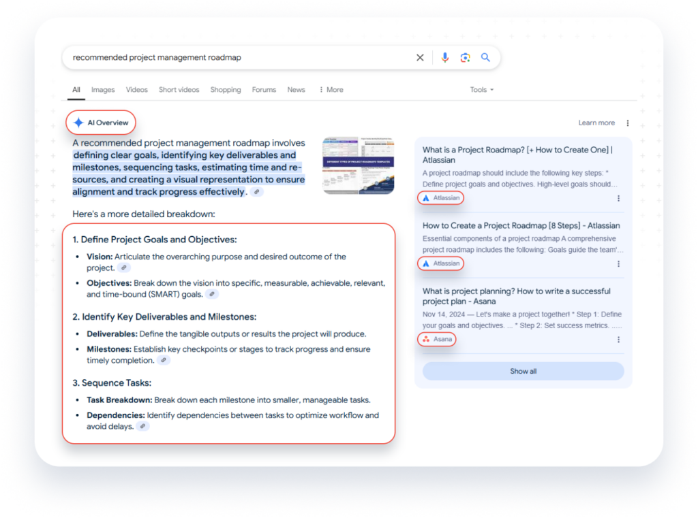This screenshot has width=698, height=518.
Task: Open 'What is project planning?' Asana result
Action: pyautogui.click(x=517, y=296)
